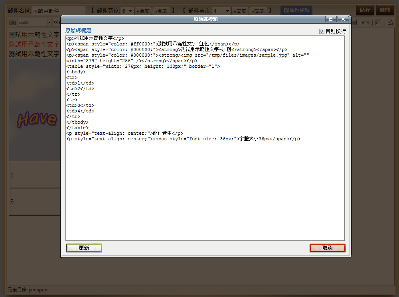Viewport: 399px width, 297px height.
Task: Open the preview magnifier icon
Action: (391, 22)
